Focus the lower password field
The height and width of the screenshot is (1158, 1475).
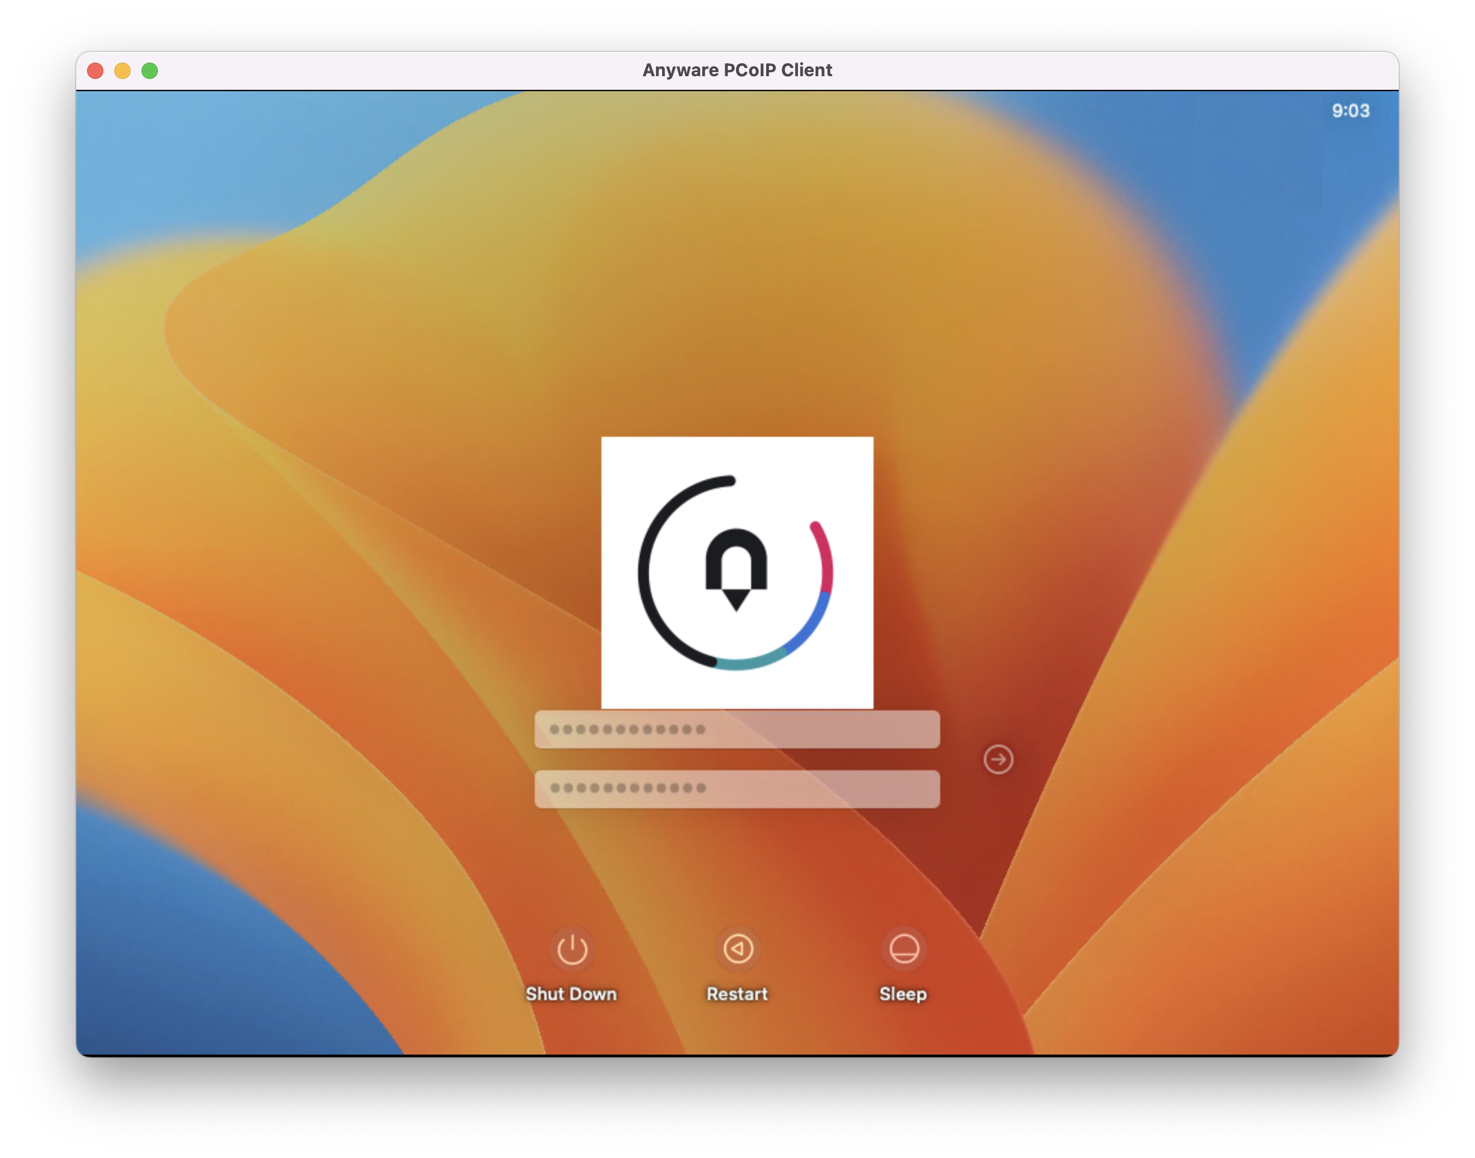coord(737,789)
